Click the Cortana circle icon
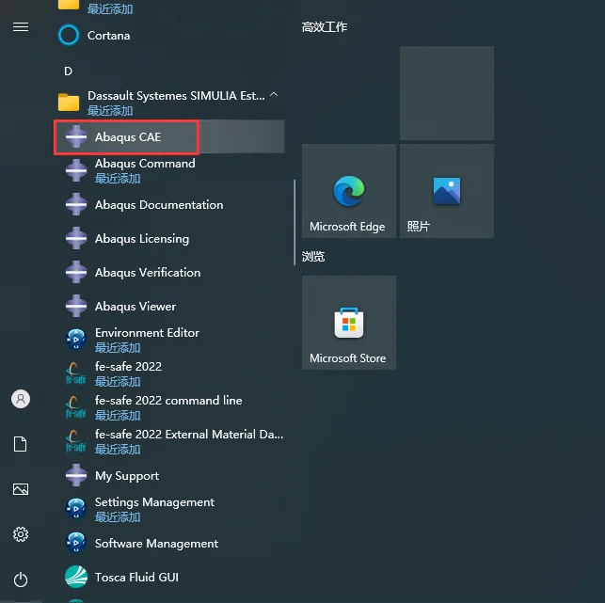 69,35
